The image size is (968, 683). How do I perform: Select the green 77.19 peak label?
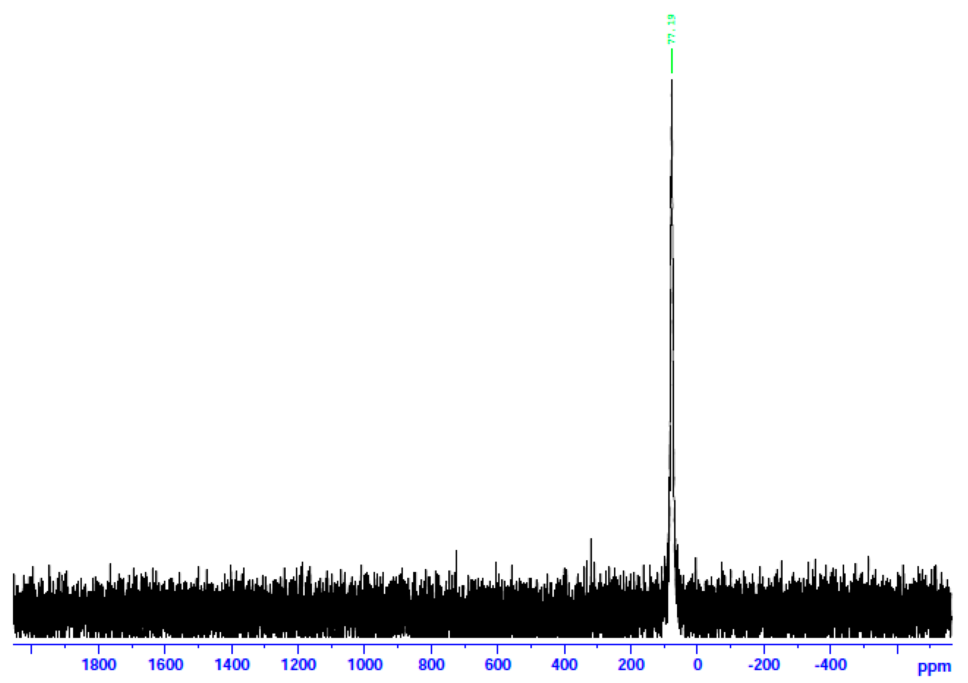(x=672, y=30)
